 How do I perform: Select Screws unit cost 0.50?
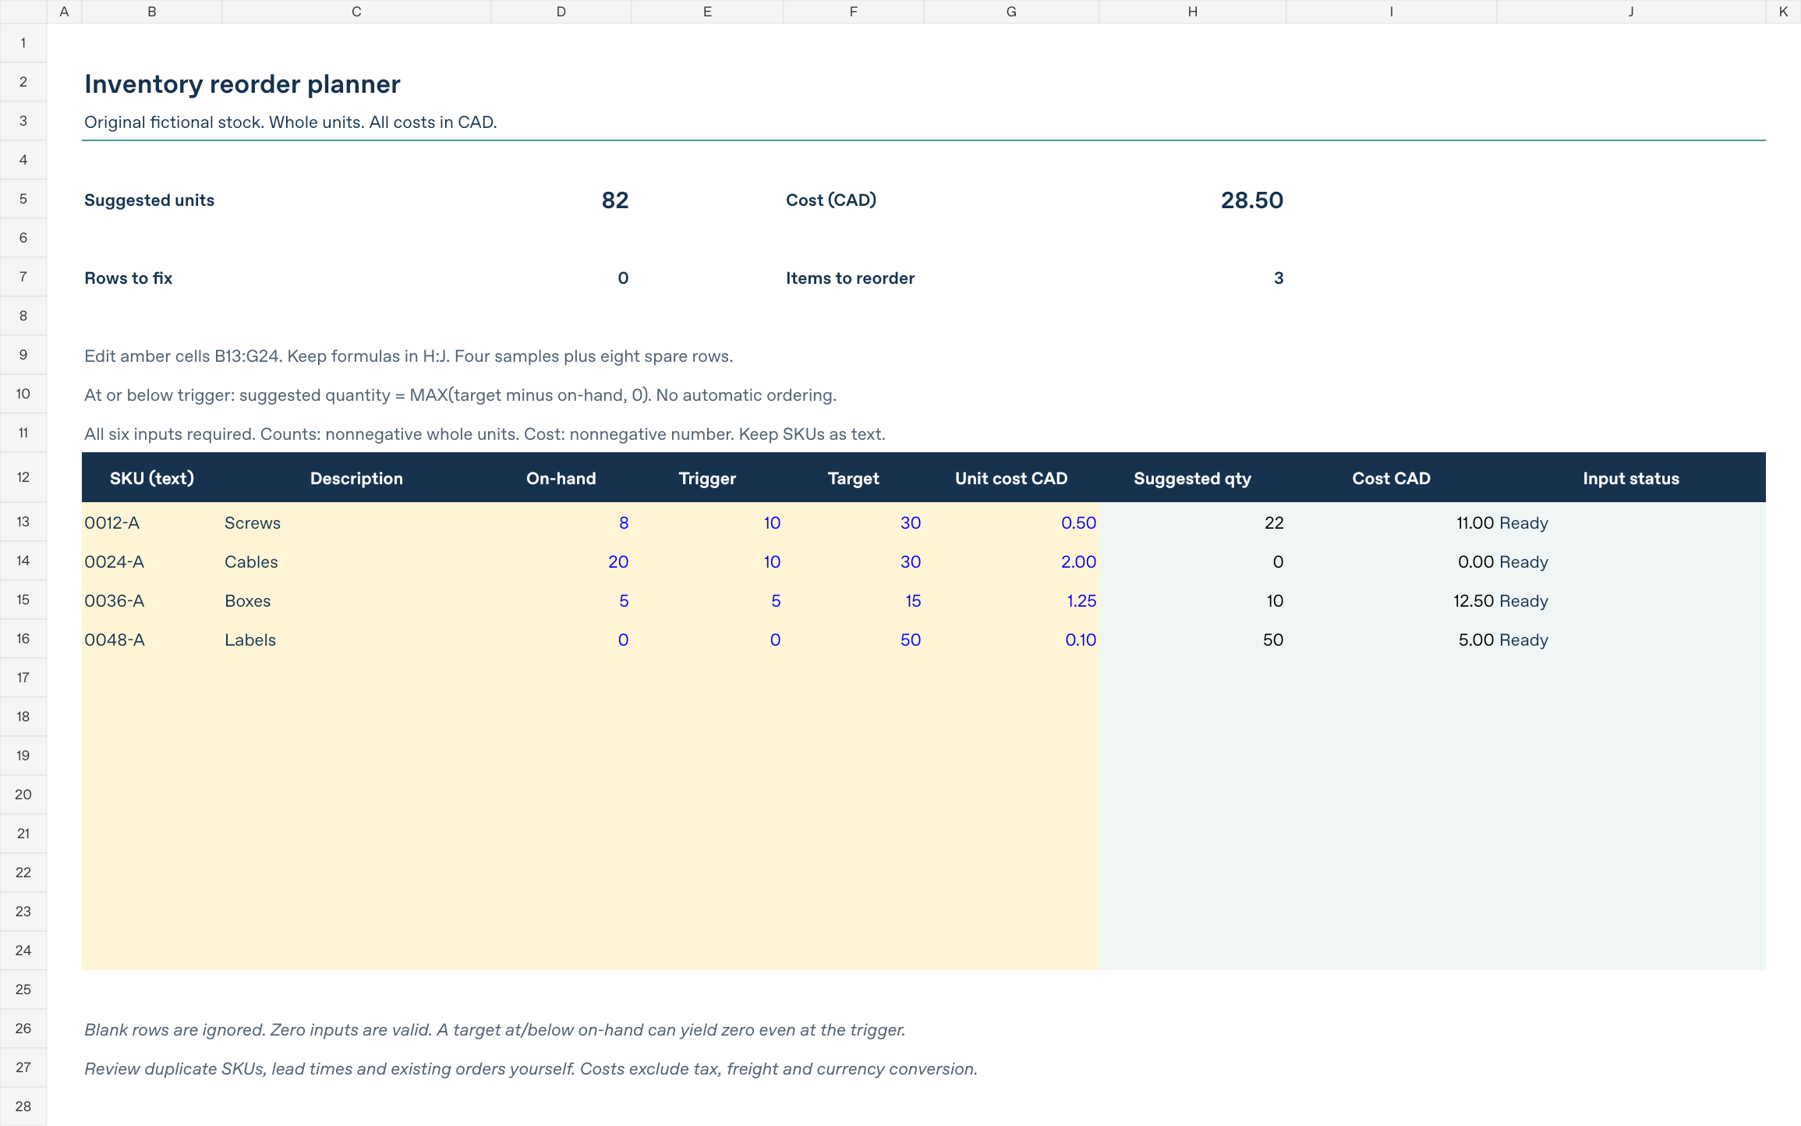coord(1011,522)
